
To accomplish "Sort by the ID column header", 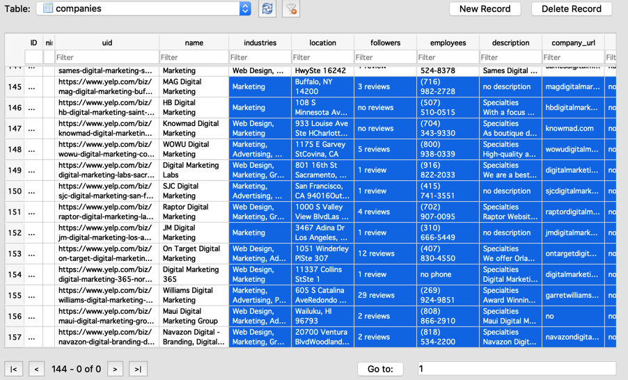I will pyautogui.click(x=33, y=42).
